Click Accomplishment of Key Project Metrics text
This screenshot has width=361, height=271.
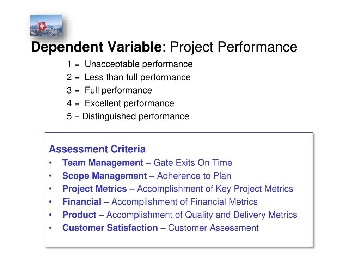215,189
